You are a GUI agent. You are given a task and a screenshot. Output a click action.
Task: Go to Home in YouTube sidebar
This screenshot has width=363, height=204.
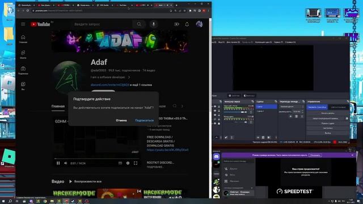pyautogui.click(x=23, y=39)
